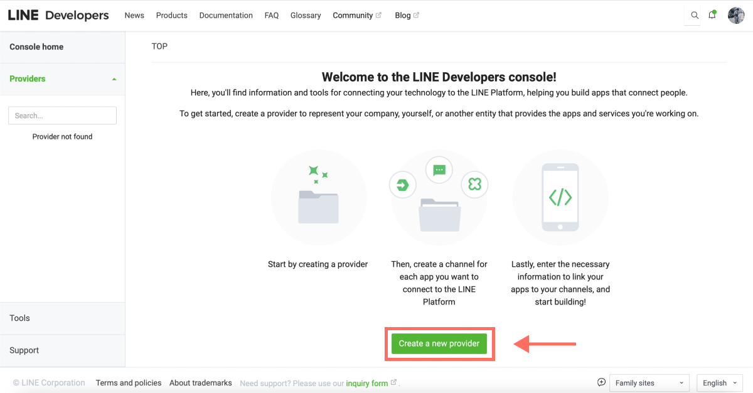Image resolution: width=753 pixels, height=393 pixels.
Task: Click the provider Search input field
Action: click(62, 116)
